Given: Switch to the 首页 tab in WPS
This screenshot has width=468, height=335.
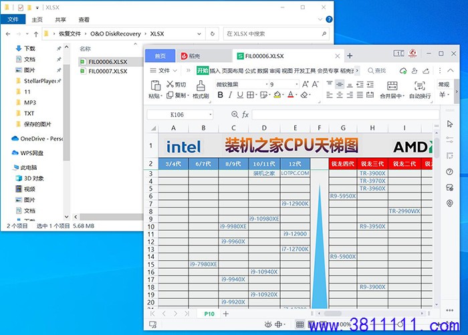Looking at the screenshot, I should [x=160, y=56].
